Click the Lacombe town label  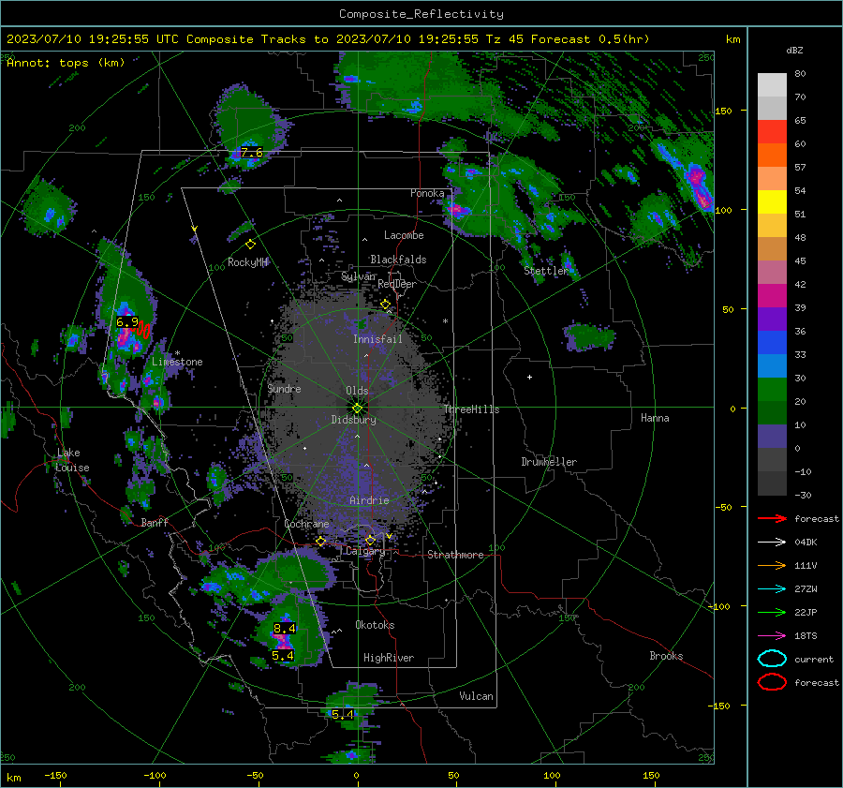tap(404, 235)
